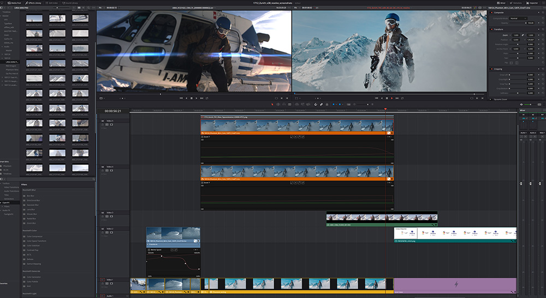
Task: Select the Color Space Transform effect
Action: point(35,241)
